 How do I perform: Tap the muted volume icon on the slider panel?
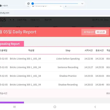[28, 4]
